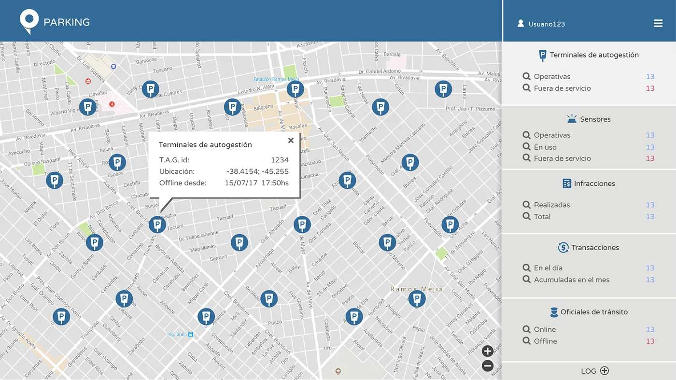Image resolution: width=676 pixels, height=380 pixels.
Task: Click the Transacciones dollar-cycle icon
Action: (563, 247)
